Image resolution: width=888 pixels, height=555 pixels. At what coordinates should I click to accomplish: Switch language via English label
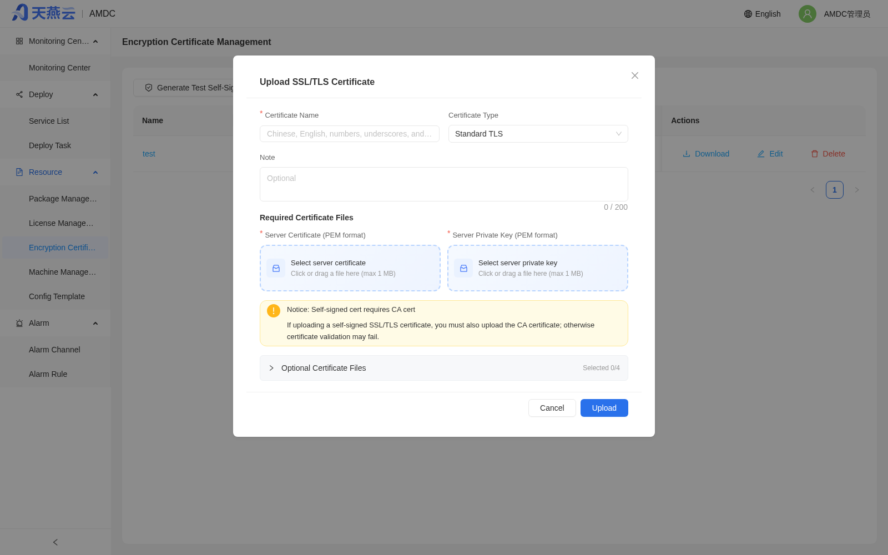(768, 14)
